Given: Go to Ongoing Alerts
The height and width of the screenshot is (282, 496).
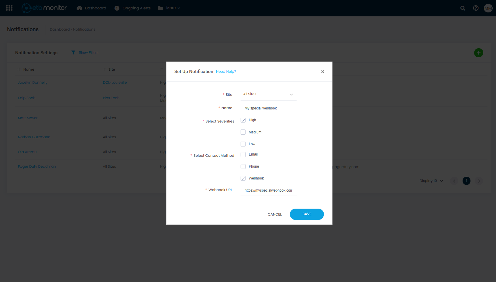Looking at the screenshot, I should [x=133, y=8].
